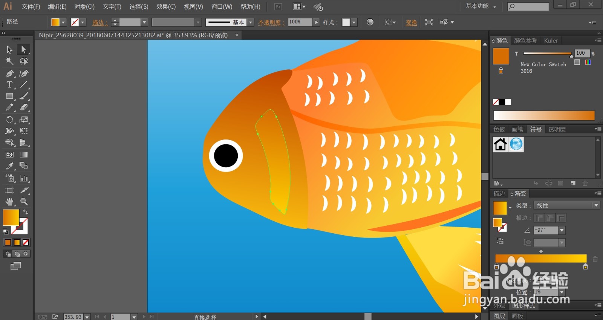Click the Recolor Artwork icon

[370, 22]
